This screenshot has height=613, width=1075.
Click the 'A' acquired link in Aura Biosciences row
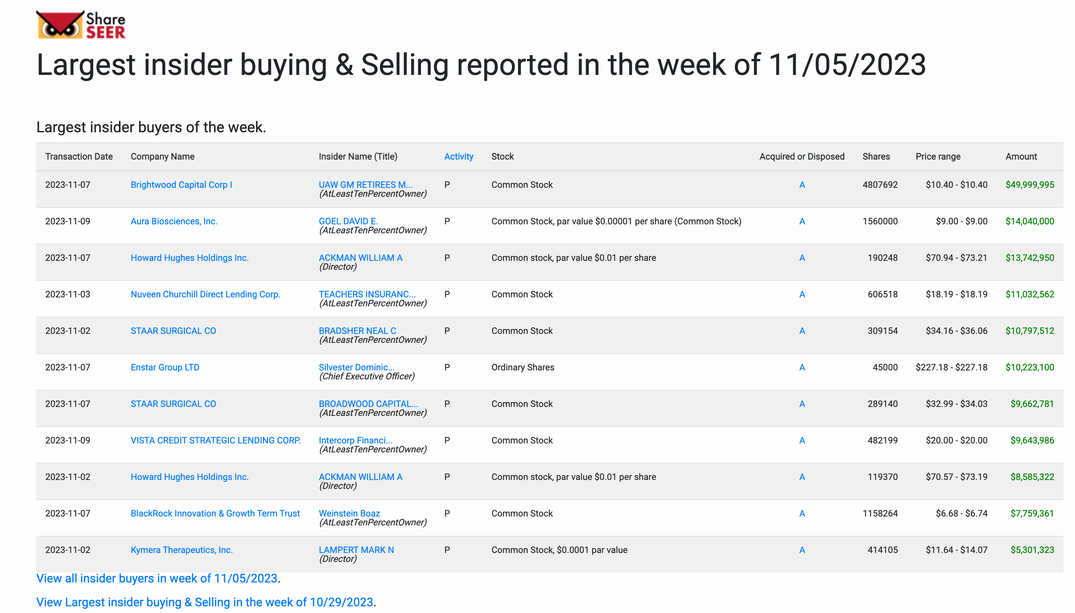coord(802,221)
